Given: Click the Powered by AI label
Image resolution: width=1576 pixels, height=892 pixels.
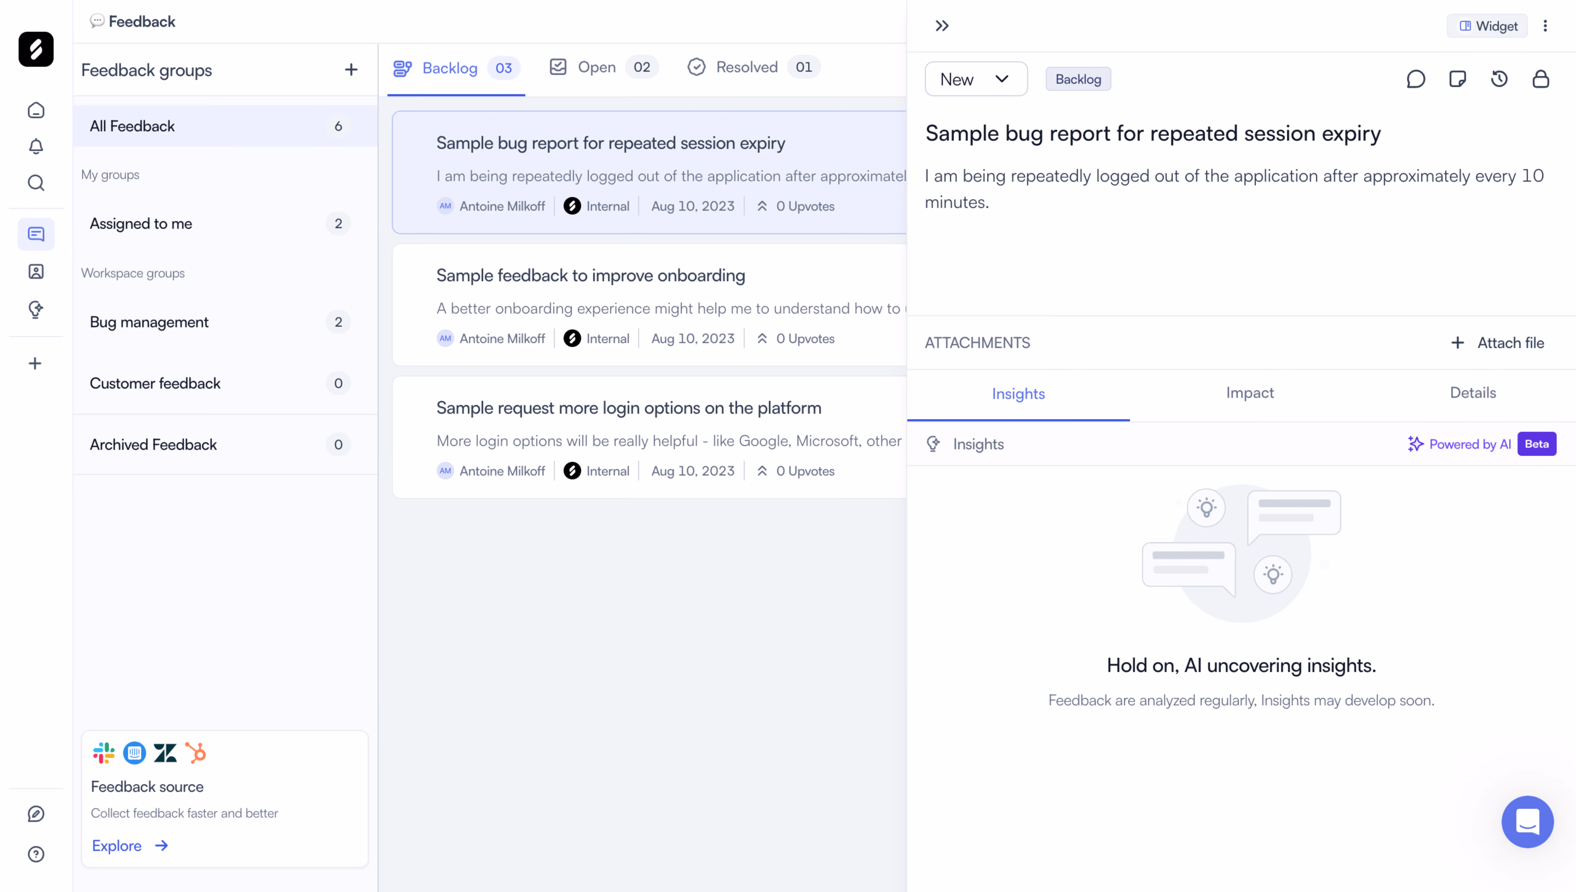Looking at the screenshot, I should point(1459,444).
